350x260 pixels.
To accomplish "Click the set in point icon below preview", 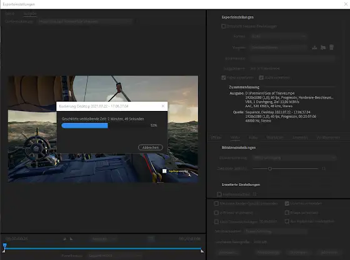I will pyautogui.click(x=64, y=239).
